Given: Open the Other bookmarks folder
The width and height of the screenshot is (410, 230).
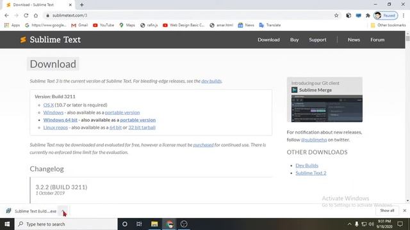Looking at the screenshot, I should [388, 25].
